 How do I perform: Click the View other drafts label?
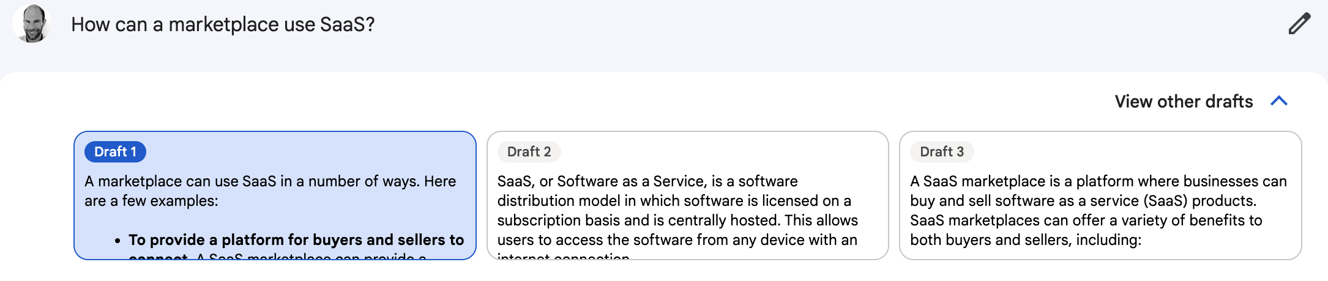tap(1184, 101)
